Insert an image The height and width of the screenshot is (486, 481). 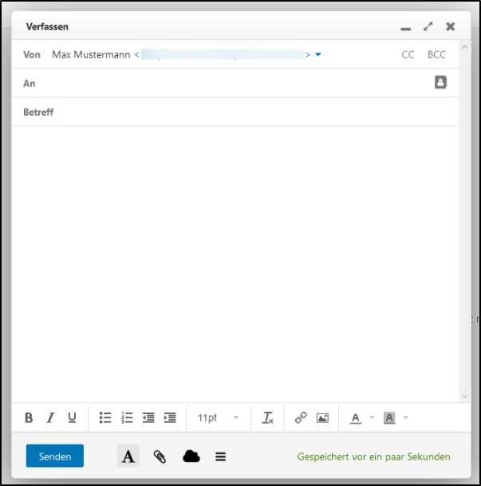pos(322,418)
